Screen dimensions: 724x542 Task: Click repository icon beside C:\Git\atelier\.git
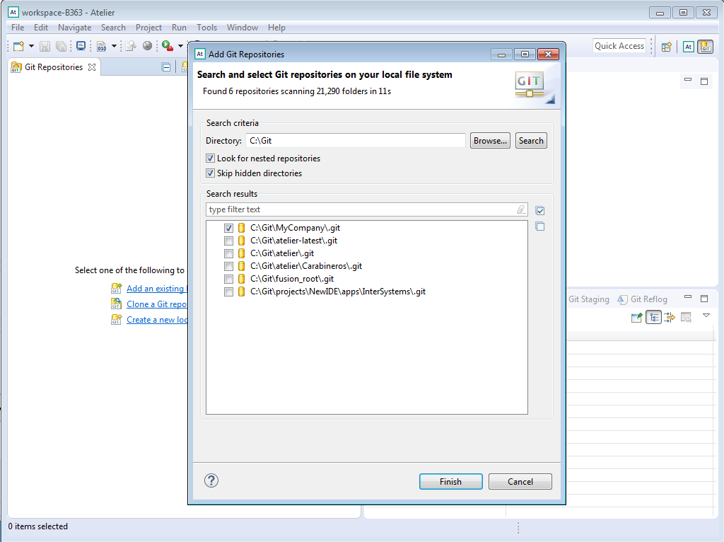[x=241, y=253]
